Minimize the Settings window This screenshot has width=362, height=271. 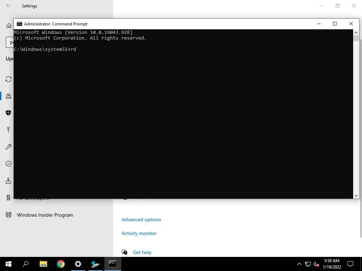(x=321, y=6)
